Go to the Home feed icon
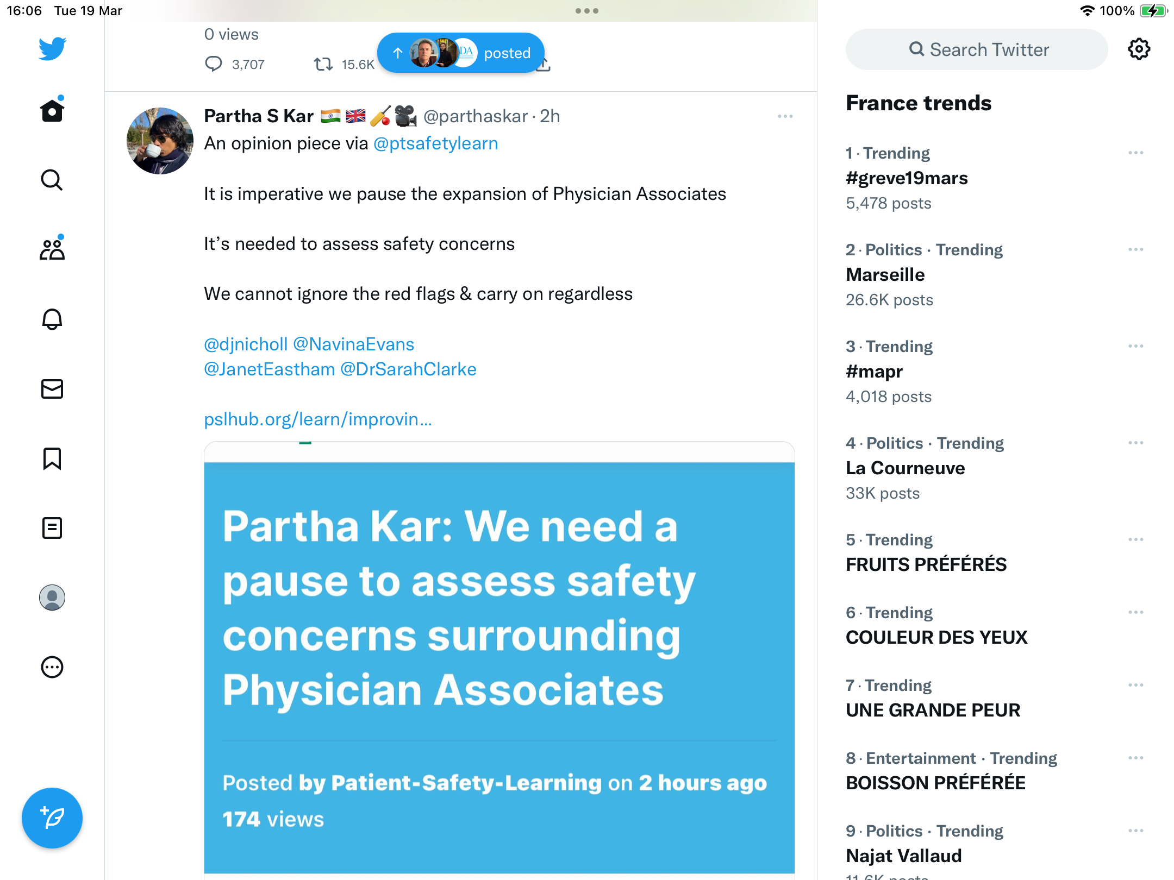Screen dimensions: 1174x880 52,110
